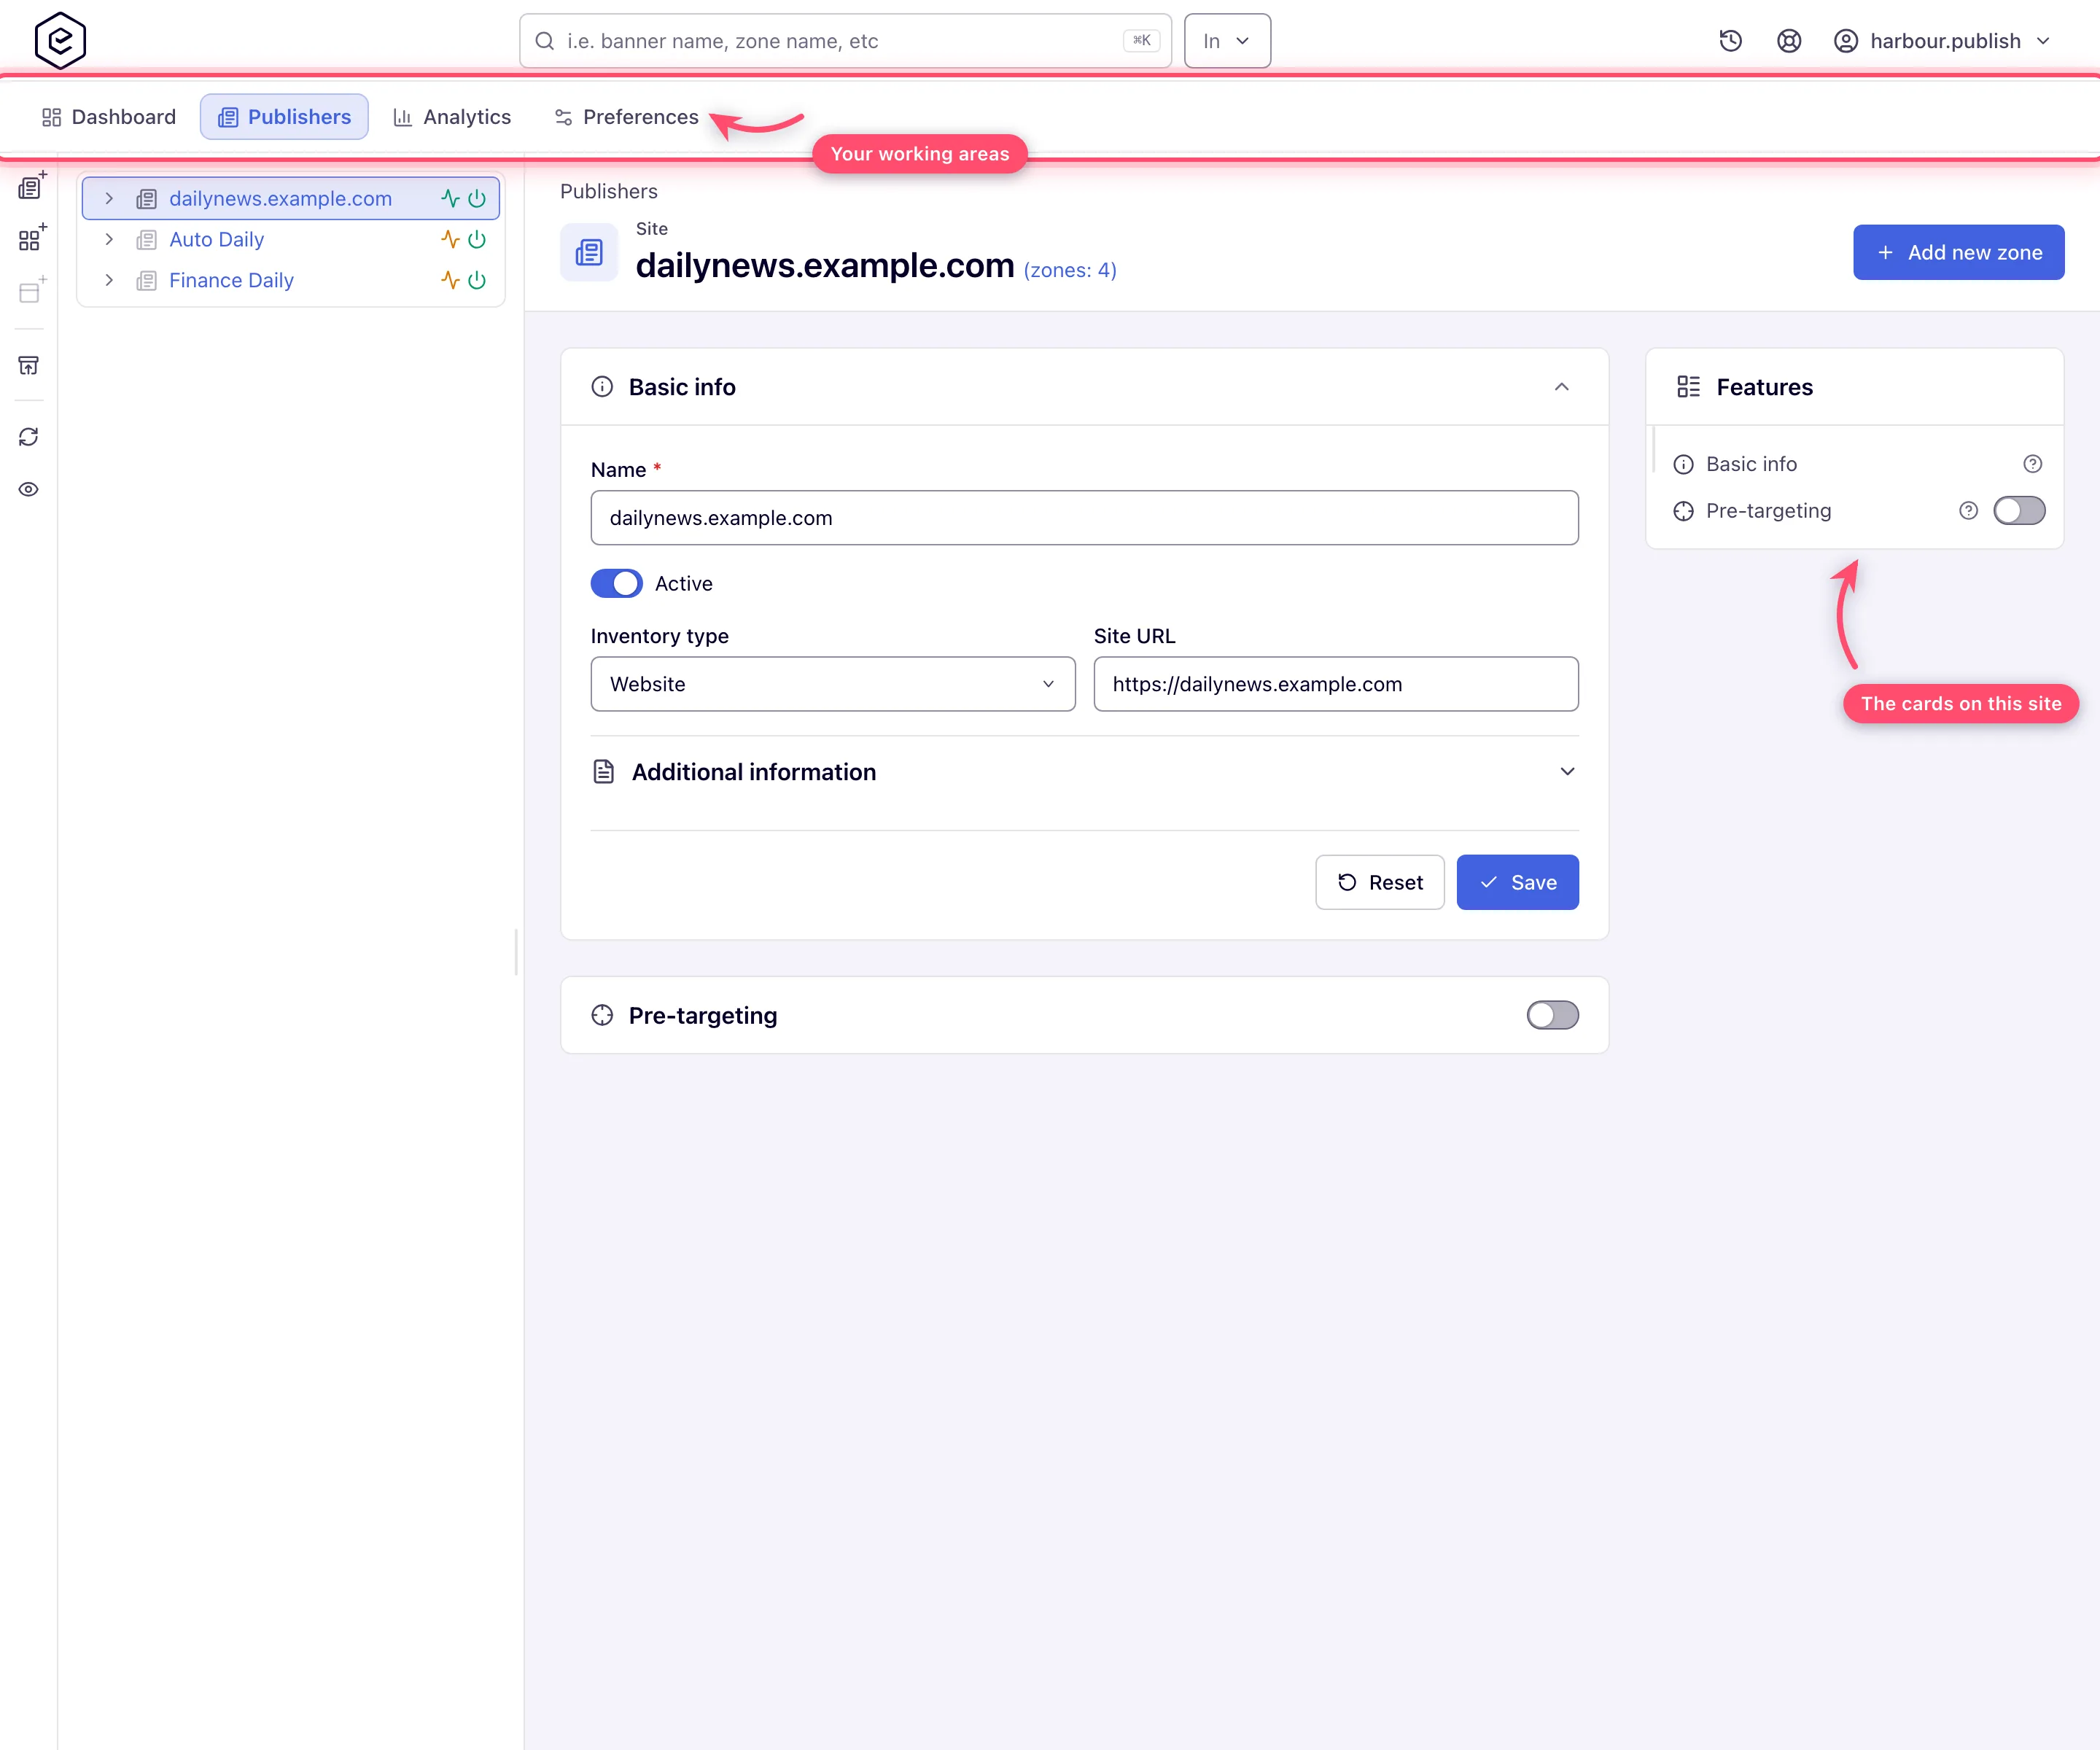
Task: Toggle the Active switch off
Action: point(616,583)
